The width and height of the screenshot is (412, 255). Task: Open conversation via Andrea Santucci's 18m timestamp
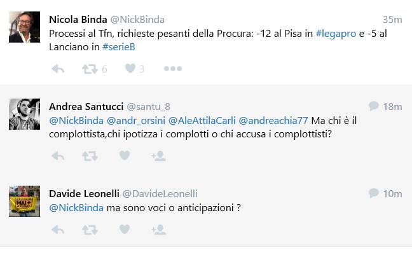pyautogui.click(x=392, y=106)
